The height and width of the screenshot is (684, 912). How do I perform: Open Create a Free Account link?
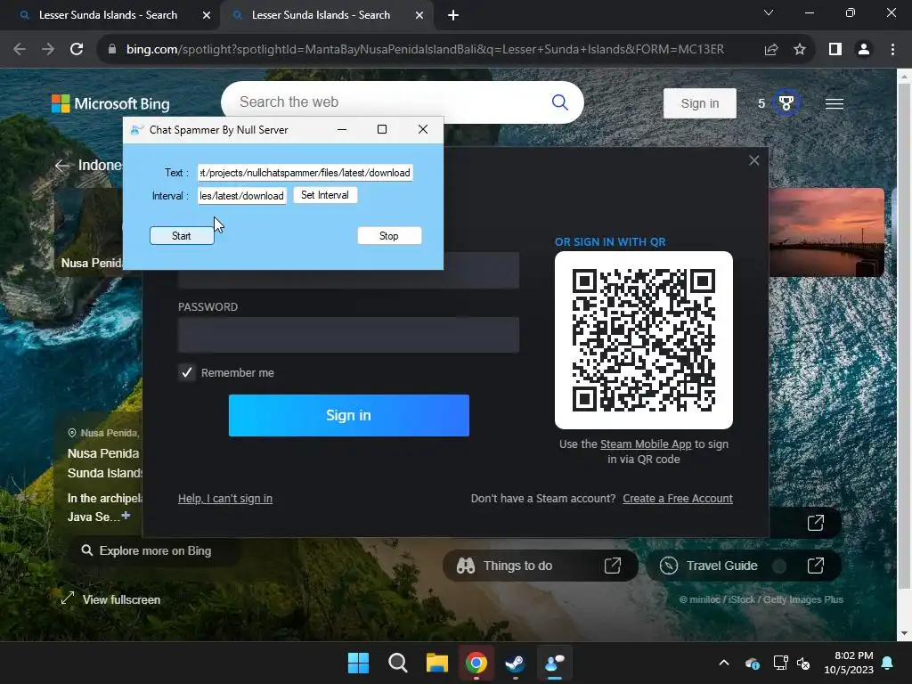point(678,499)
